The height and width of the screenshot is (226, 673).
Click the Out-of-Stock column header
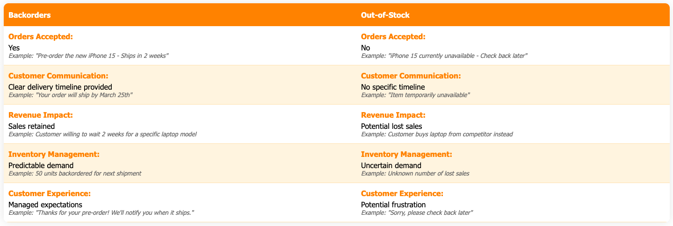[385, 15]
